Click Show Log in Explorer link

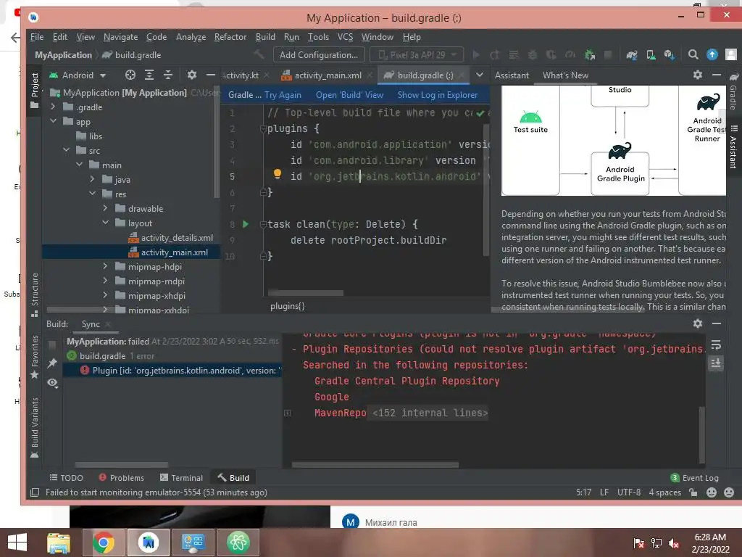coord(437,95)
